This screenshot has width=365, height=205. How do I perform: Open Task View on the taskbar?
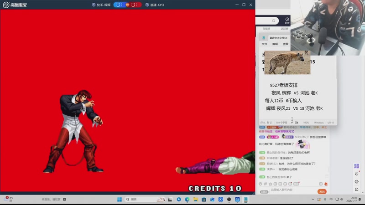[x=170, y=200]
